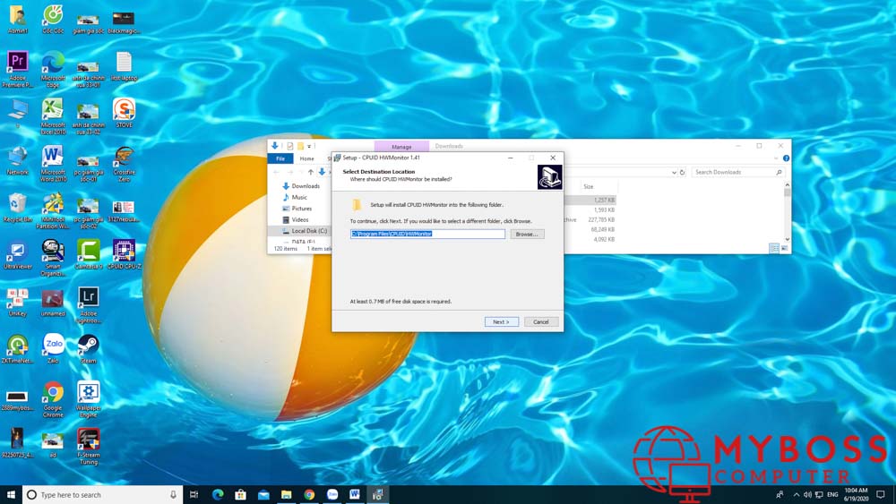This screenshot has height=504, width=896.
Task: Click Browse to choose a different folder
Action: coord(526,234)
